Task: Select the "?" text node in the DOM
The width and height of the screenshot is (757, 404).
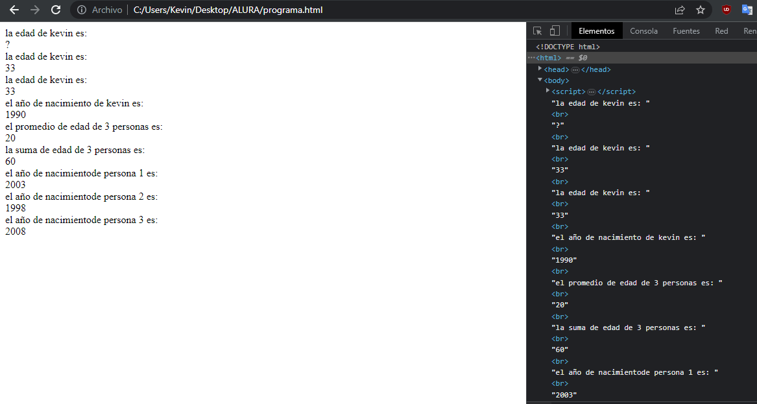Action: click(558, 126)
